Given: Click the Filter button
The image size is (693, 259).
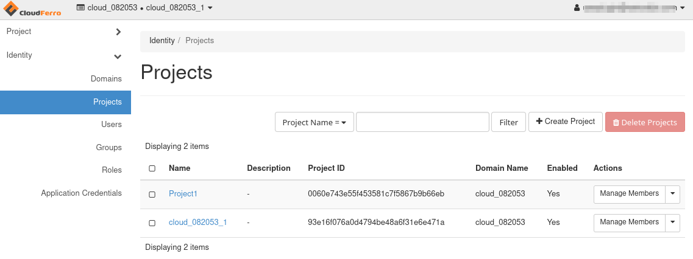Looking at the screenshot, I should click(x=509, y=122).
